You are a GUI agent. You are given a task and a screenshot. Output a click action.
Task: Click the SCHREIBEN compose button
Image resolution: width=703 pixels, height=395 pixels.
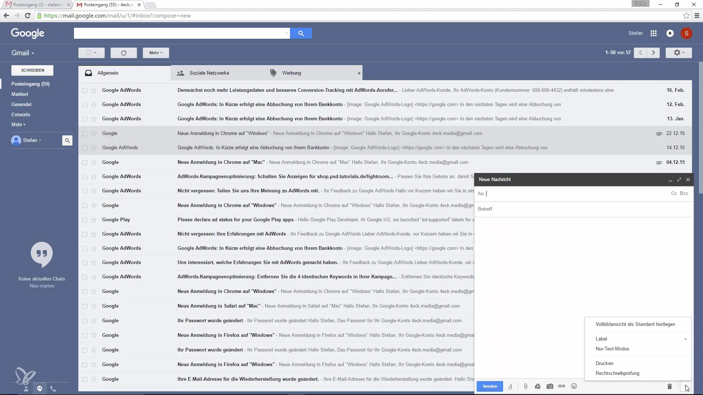tap(33, 70)
